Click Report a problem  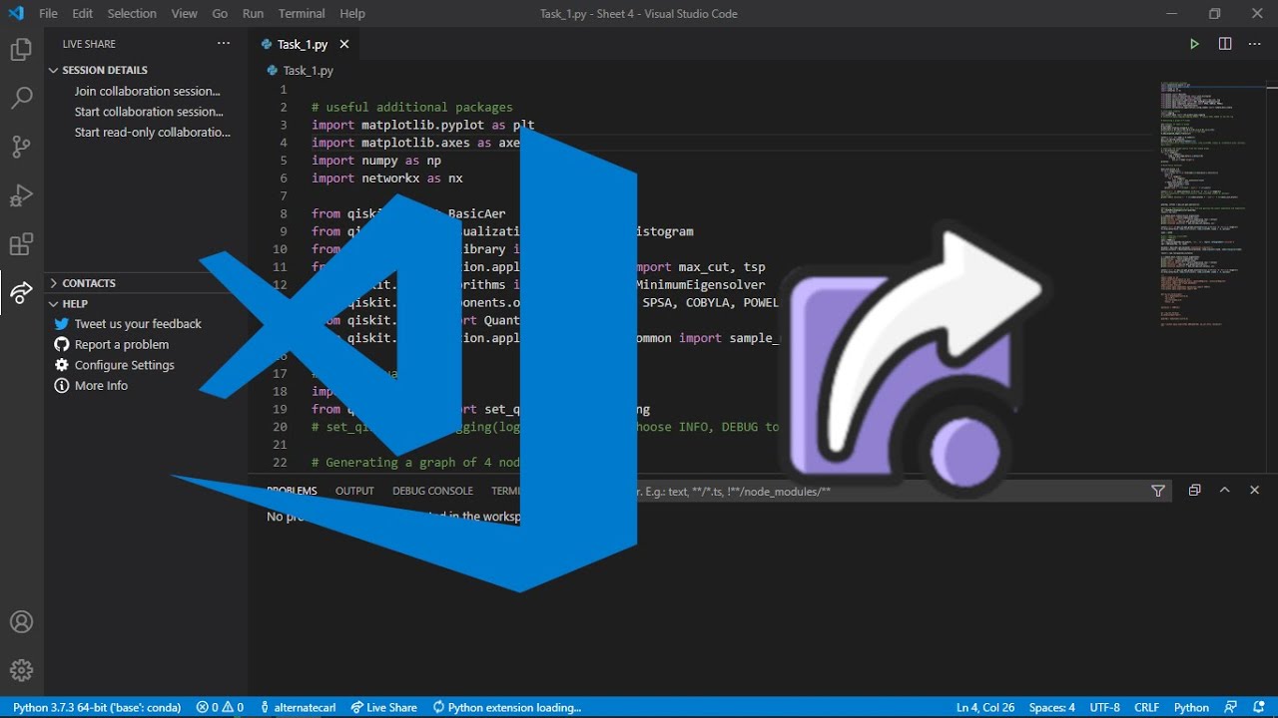tap(121, 344)
